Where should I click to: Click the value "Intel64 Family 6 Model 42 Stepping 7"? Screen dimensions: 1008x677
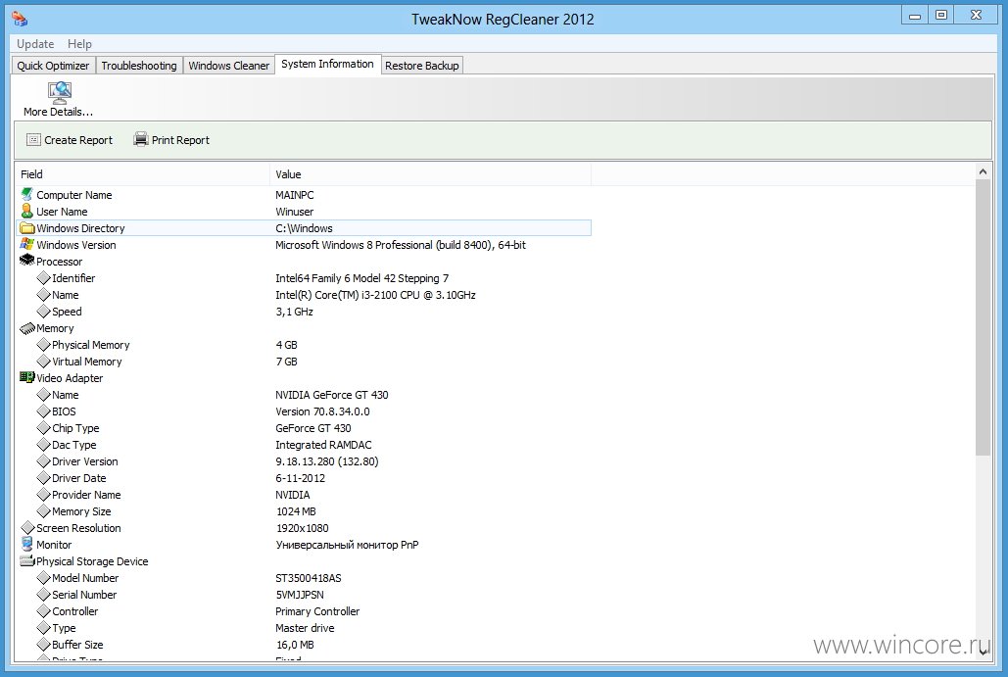[361, 278]
